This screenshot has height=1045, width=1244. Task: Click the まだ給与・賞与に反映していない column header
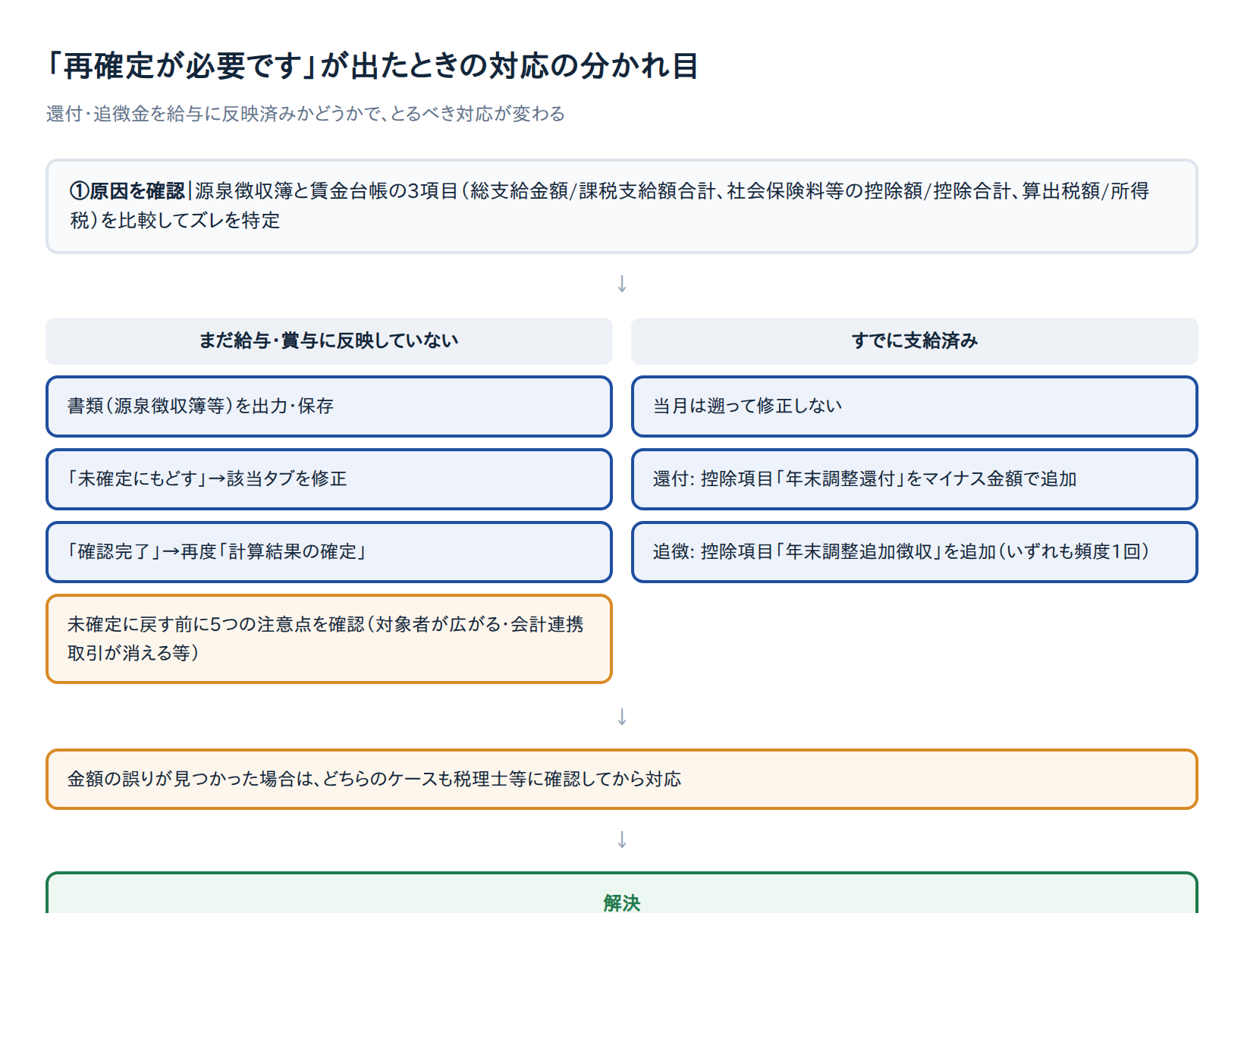click(329, 341)
